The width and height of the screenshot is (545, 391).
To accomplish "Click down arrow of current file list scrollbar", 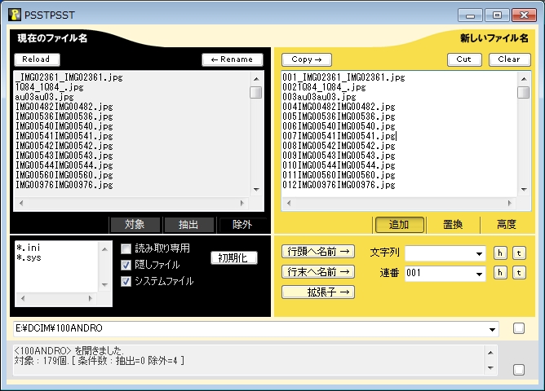I will [256, 190].
